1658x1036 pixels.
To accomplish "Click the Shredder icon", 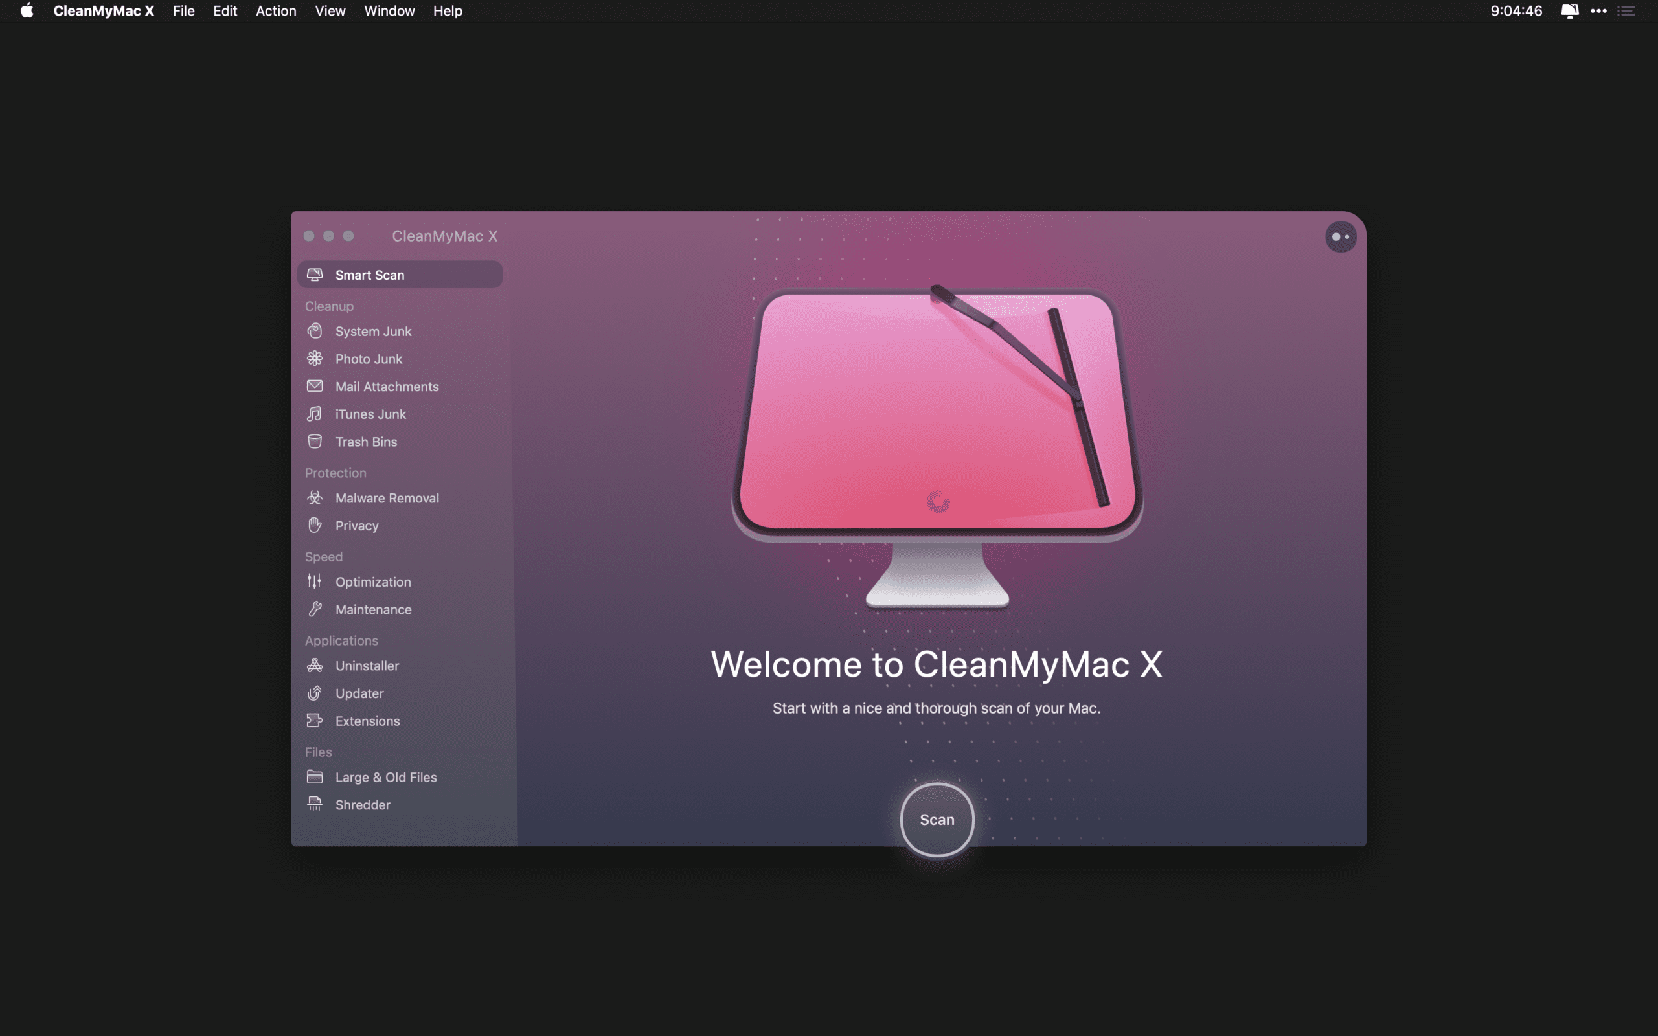I will (315, 804).
